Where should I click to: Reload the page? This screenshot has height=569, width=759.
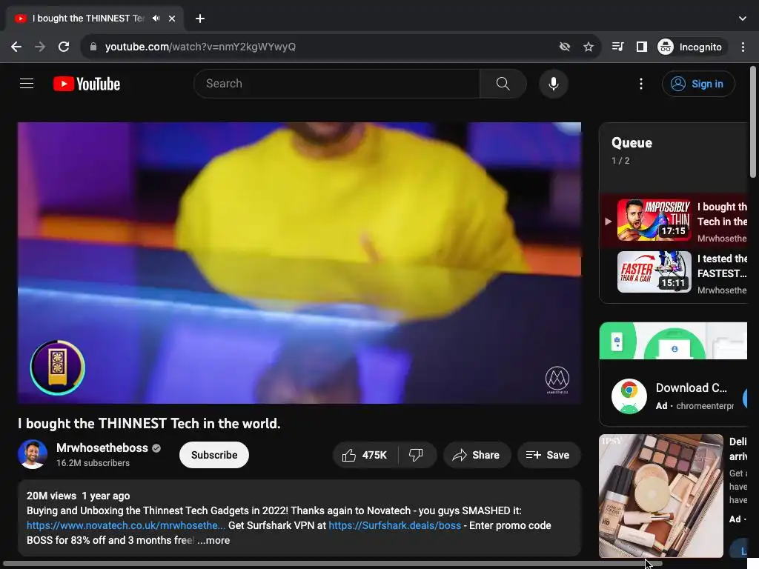point(64,47)
